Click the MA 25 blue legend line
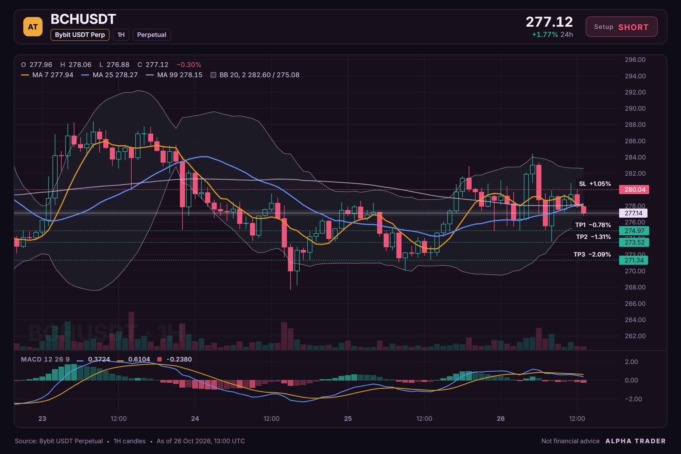This screenshot has width=681, height=454. click(x=85, y=75)
